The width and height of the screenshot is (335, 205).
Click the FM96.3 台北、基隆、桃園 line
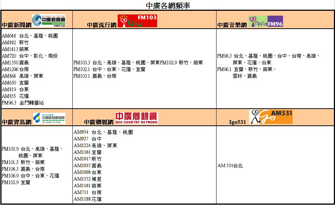coord(269,56)
